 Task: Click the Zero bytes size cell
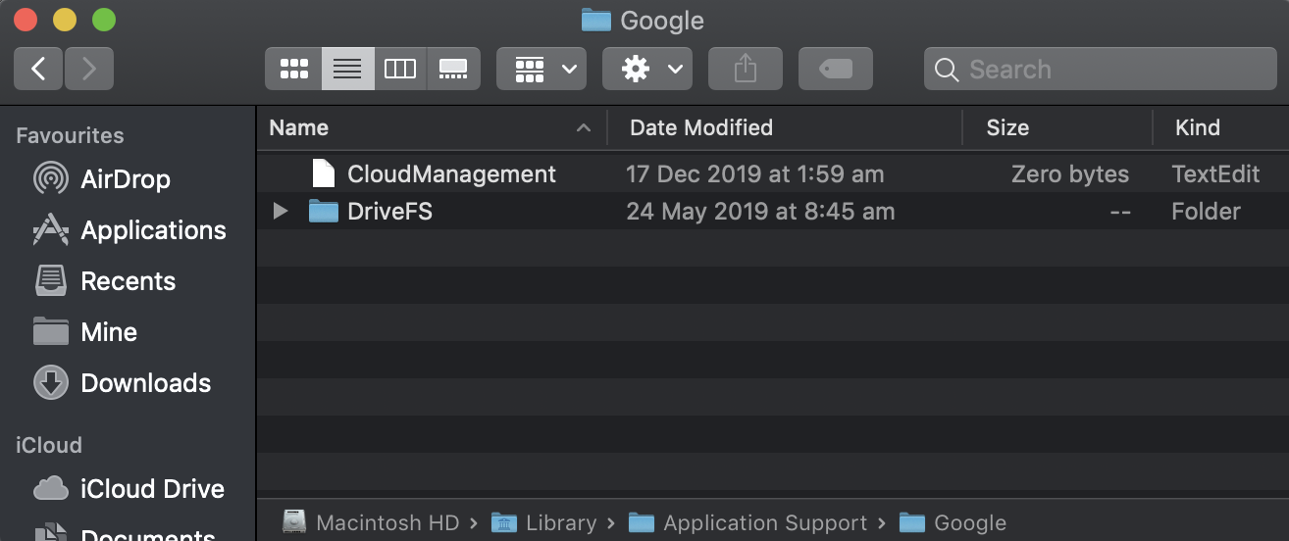tap(1070, 174)
